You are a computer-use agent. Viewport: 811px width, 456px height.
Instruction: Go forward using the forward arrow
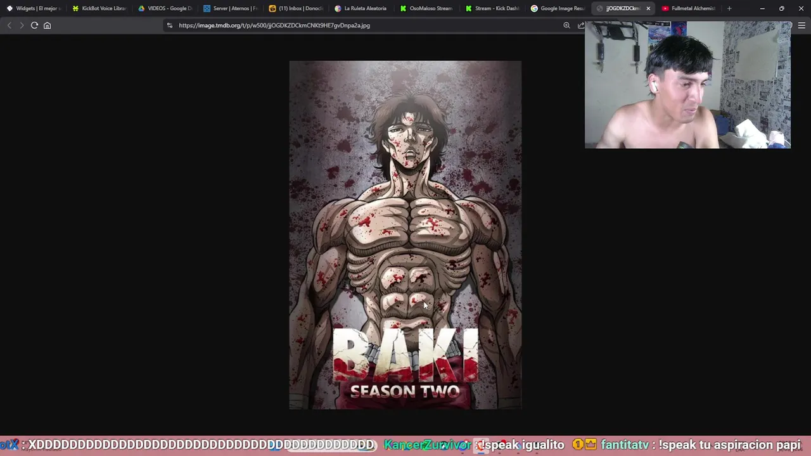coord(21,25)
